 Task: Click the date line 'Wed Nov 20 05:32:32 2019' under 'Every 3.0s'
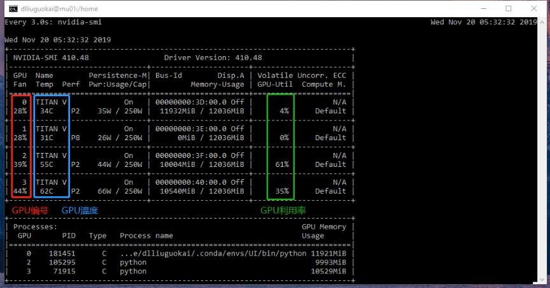57,40
